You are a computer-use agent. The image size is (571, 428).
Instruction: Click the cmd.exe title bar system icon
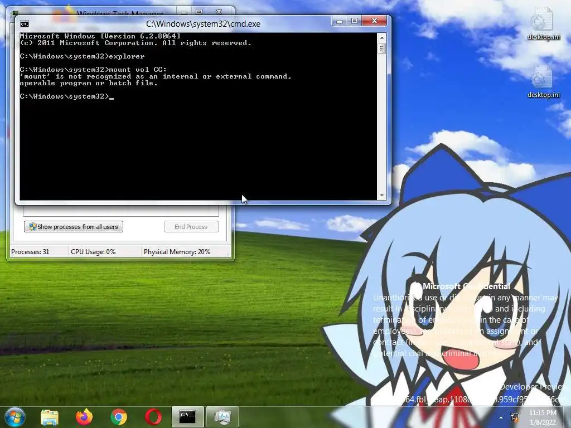click(25, 24)
